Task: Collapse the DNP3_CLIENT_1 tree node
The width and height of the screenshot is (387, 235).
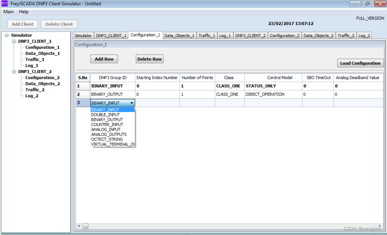Action: pyautogui.click(x=14, y=41)
